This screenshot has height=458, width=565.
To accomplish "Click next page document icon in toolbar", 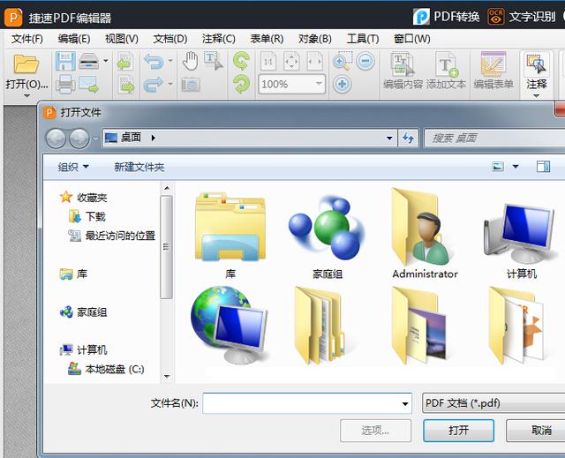I will (x=125, y=84).
